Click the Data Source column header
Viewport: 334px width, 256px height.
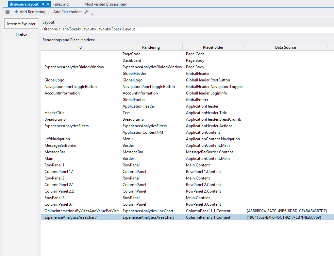click(285, 47)
